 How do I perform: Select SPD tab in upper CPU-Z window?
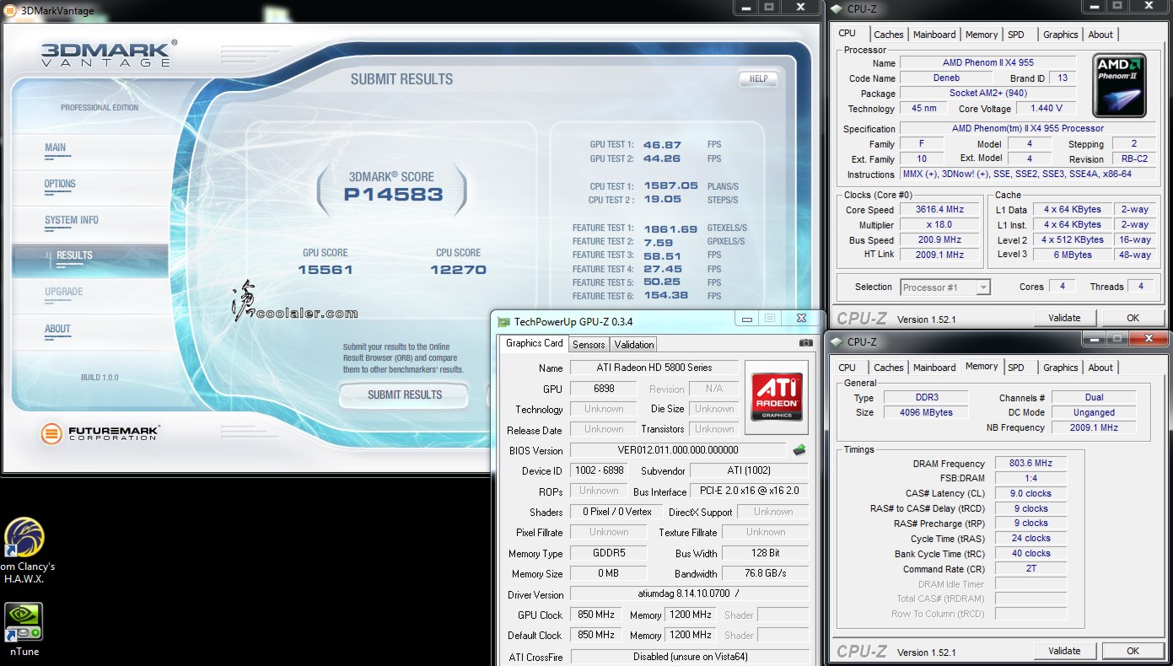[1016, 35]
